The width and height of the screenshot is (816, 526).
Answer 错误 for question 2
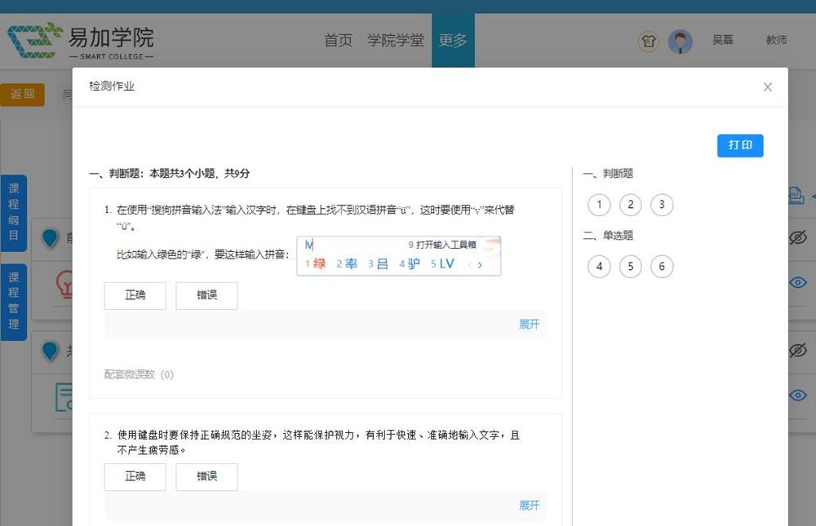pyautogui.click(x=206, y=476)
